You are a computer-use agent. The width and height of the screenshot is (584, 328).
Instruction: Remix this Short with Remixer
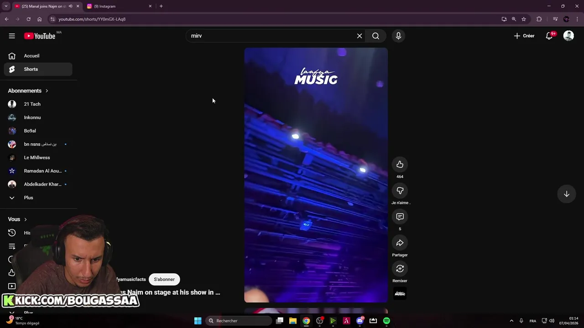(x=400, y=269)
